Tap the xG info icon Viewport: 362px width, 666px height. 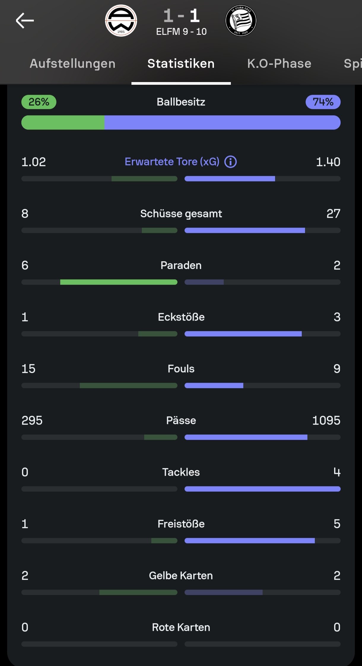(231, 162)
